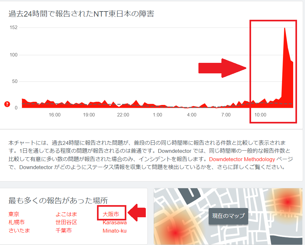The image size is (305, 245).
Task: Click the 22:00 time axis label
Action: click(123, 115)
